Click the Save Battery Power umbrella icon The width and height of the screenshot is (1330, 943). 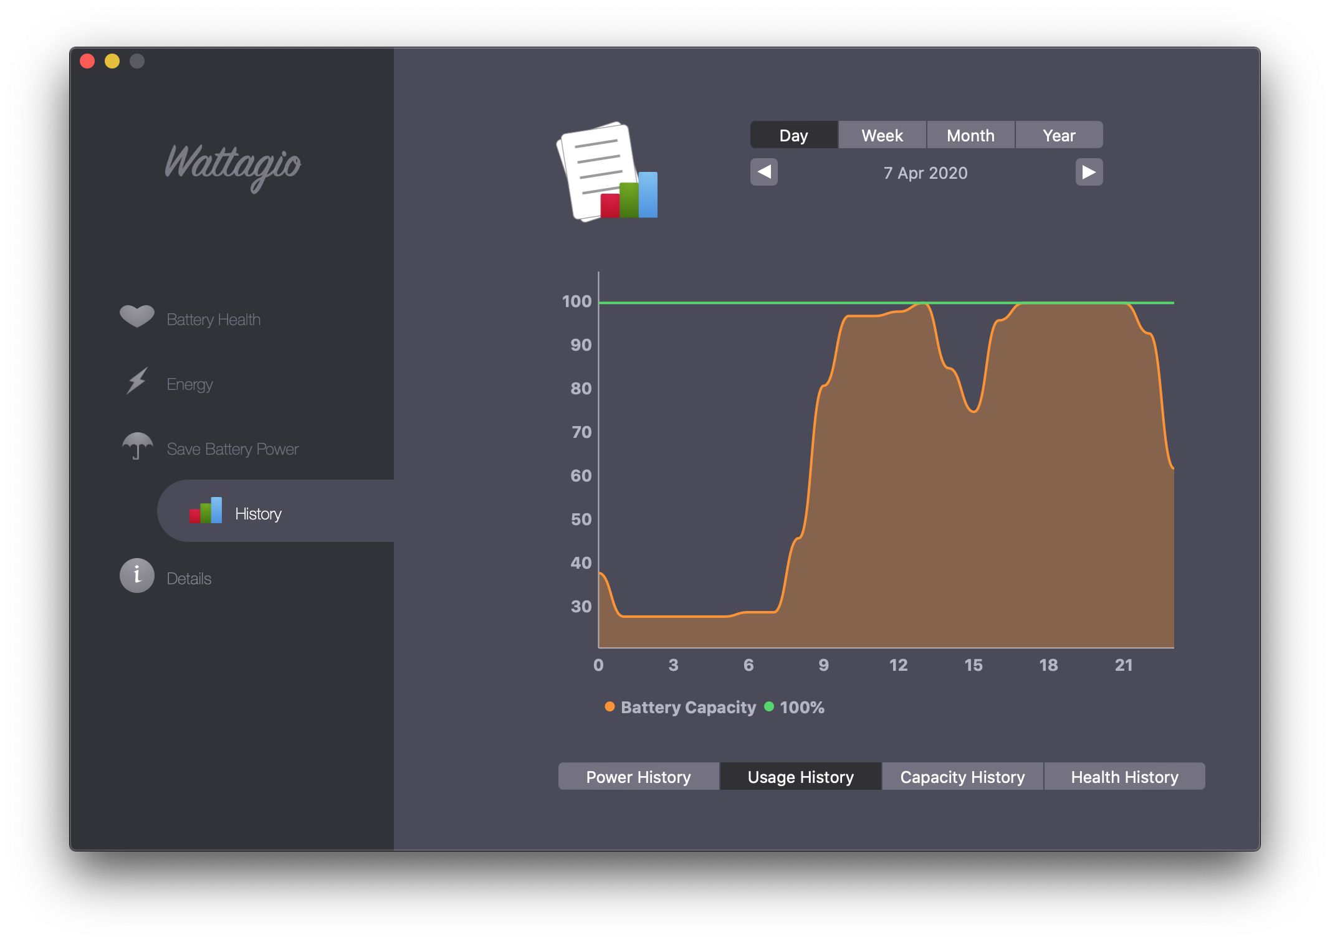[x=137, y=446]
